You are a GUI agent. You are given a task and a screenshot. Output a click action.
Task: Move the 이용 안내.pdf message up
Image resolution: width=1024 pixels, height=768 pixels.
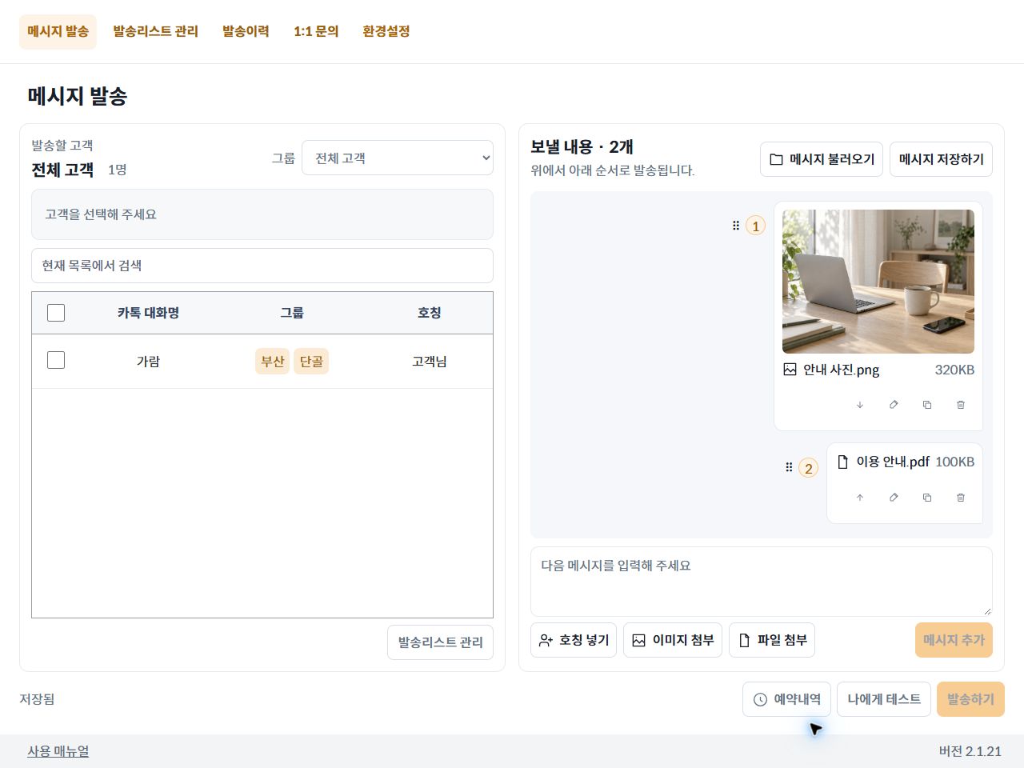click(860, 498)
